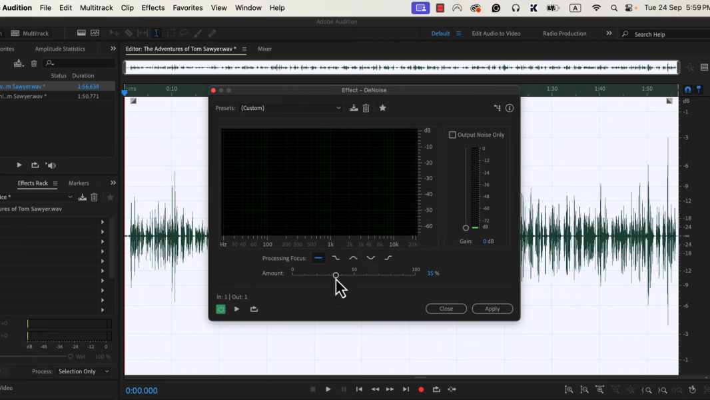The width and height of the screenshot is (710, 400).
Task: Toggle snapping icon above the dB scale
Action: click(688, 89)
